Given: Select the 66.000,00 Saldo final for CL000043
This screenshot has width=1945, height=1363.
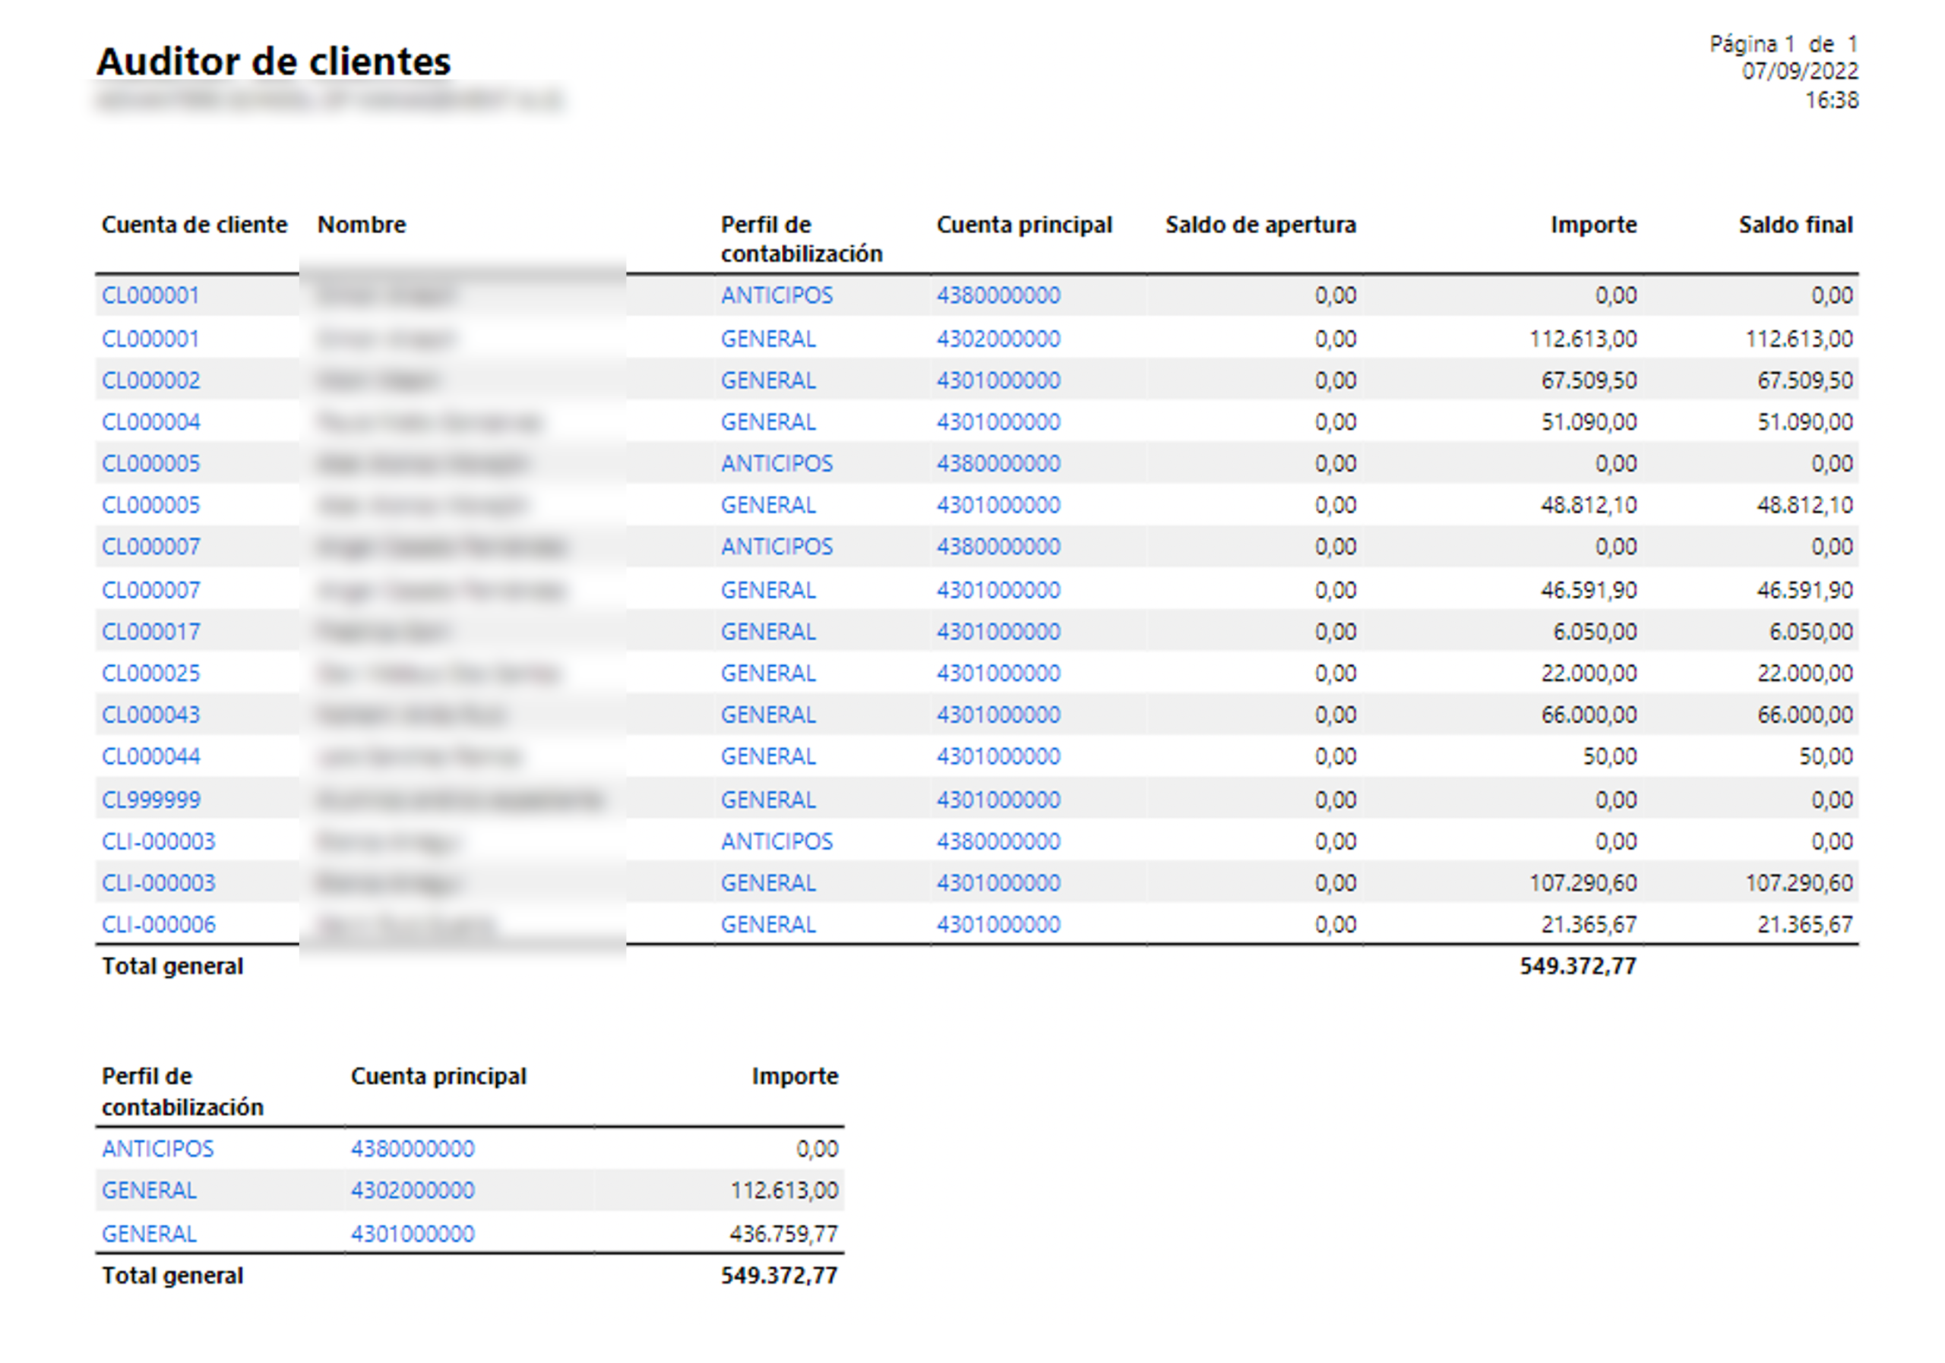Looking at the screenshot, I should [x=1804, y=715].
